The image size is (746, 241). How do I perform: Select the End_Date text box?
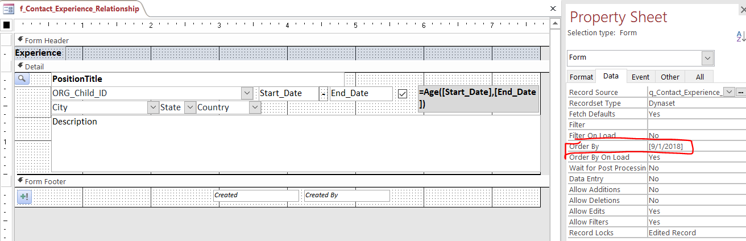361,94
